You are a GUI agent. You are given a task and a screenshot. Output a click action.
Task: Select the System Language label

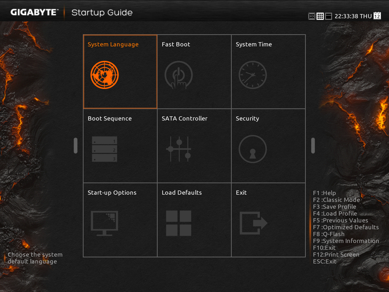point(113,44)
